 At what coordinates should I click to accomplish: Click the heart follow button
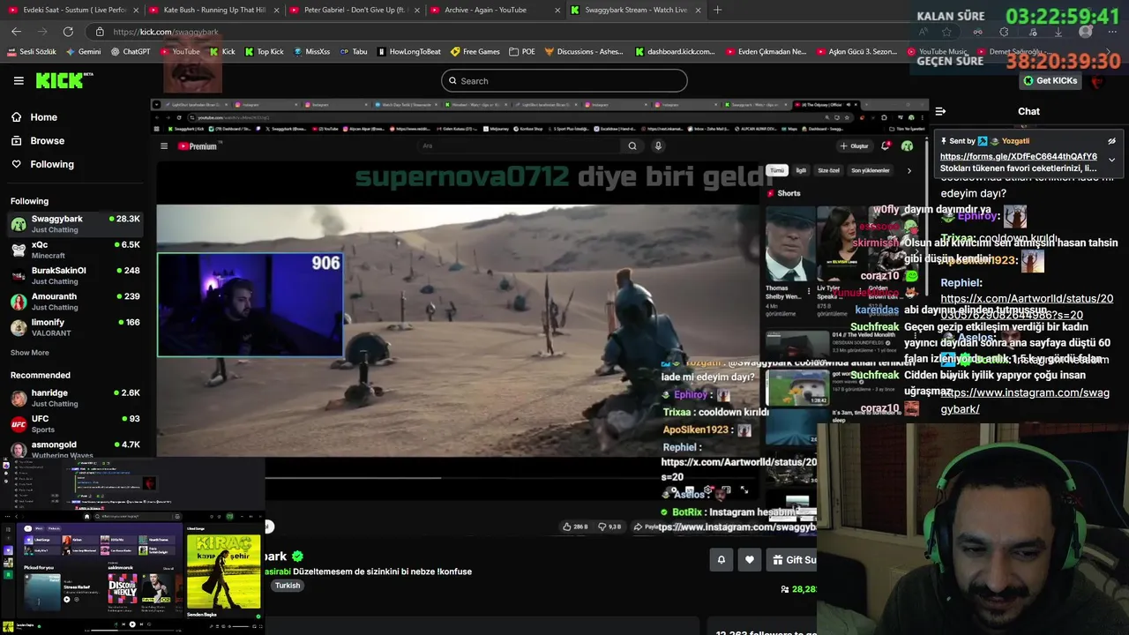coord(749,559)
